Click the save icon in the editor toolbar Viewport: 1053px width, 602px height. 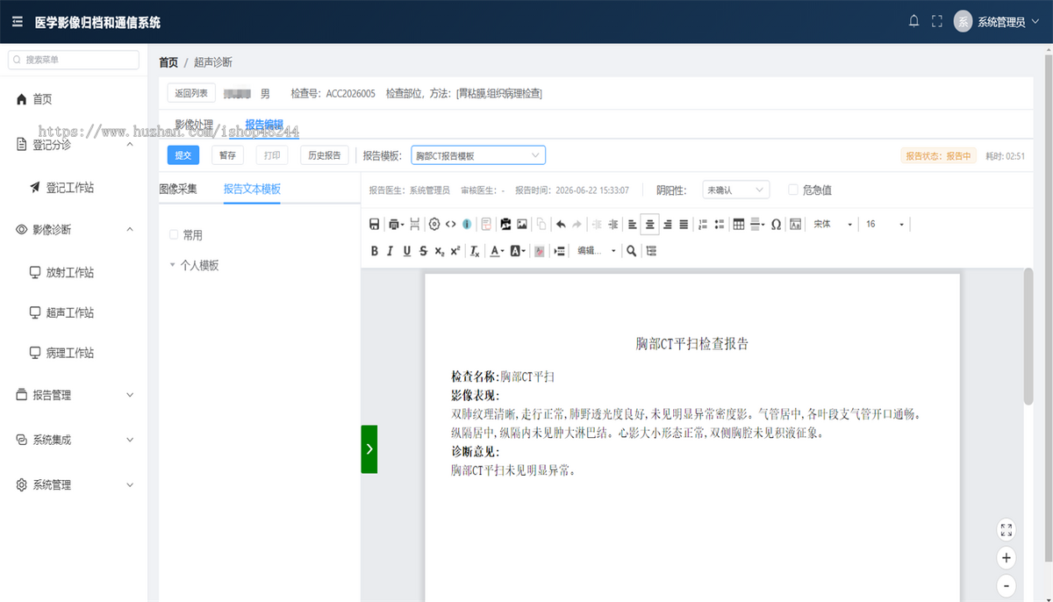(x=375, y=225)
